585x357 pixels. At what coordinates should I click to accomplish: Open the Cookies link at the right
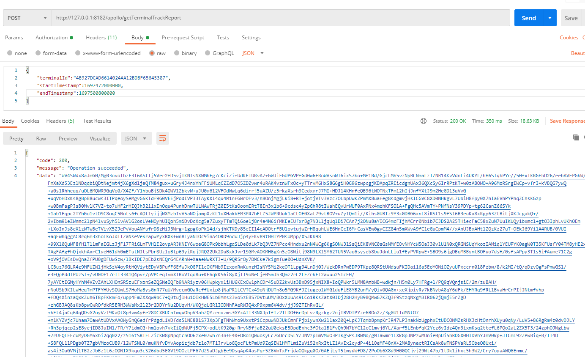pyautogui.click(x=569, y=38)
